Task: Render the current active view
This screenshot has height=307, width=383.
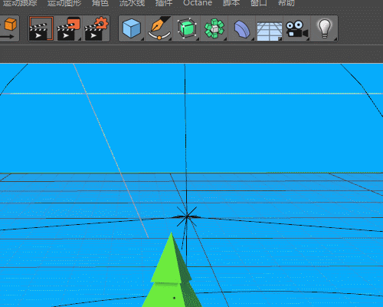Action: tap(41, 28)
